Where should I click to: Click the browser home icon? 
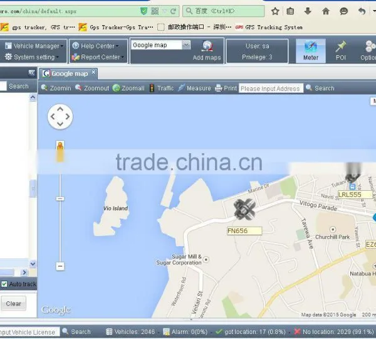[326, 11]
